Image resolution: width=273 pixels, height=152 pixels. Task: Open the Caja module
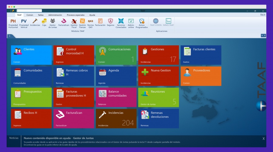click(x=44, y=22)
